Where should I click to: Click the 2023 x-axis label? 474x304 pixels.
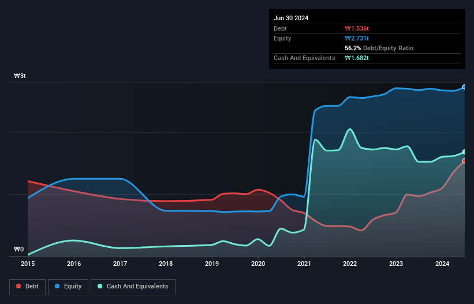[x=396, y=264]
